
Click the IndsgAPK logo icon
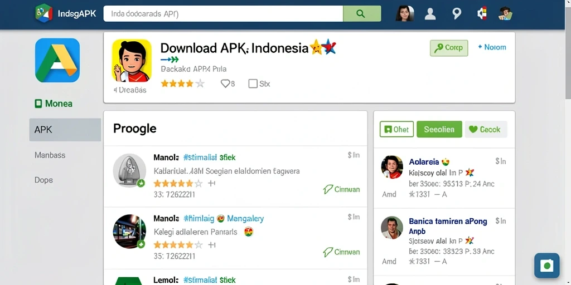click(43, 13)
